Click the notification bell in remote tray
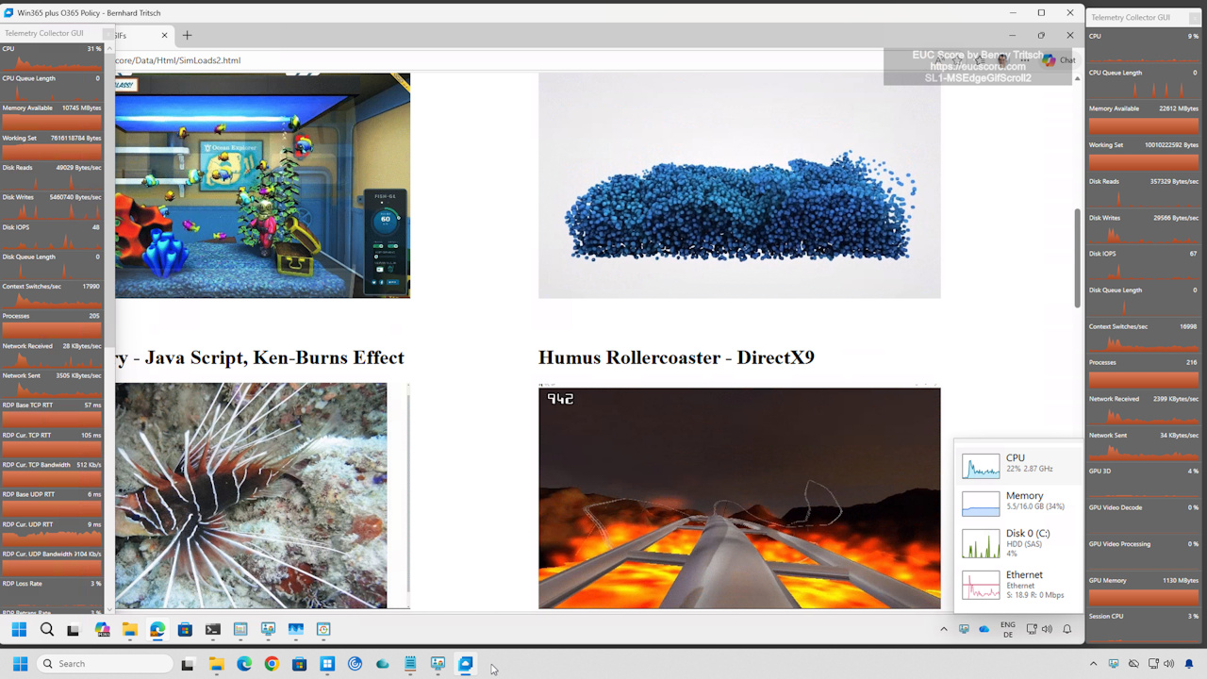 tap(1067, 629)
